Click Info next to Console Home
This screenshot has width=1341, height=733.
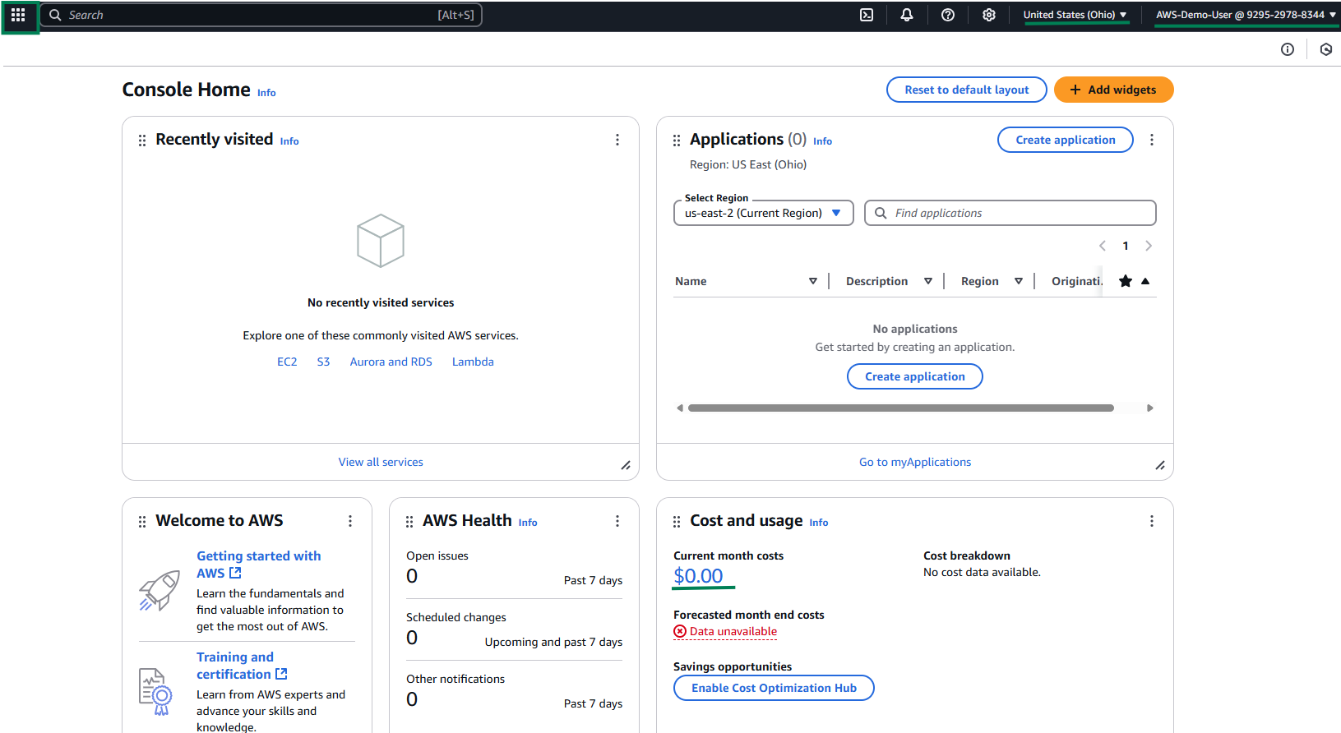tap(266, 93)
